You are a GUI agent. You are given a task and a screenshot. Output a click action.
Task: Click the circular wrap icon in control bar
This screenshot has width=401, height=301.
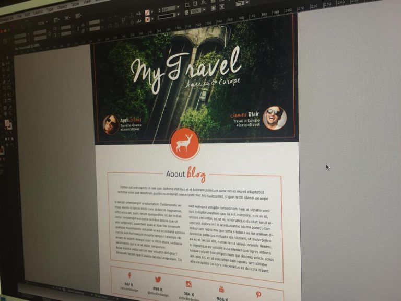coord(213,8)
